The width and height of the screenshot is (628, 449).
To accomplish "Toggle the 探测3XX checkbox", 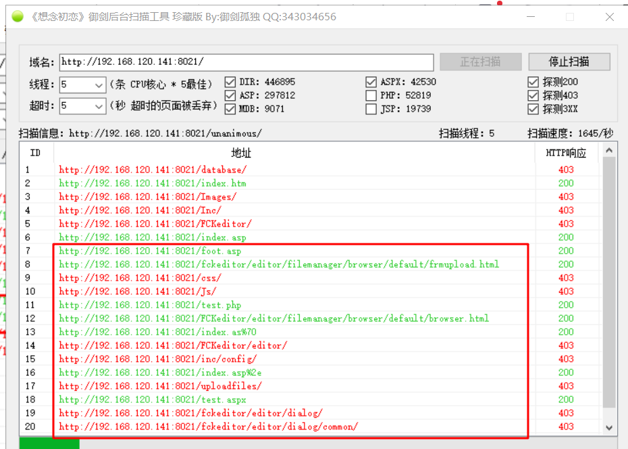I will [533, 109].
